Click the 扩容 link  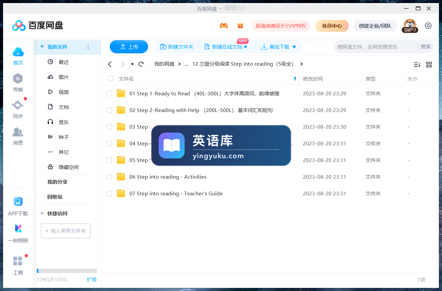(x=92, y=280)
